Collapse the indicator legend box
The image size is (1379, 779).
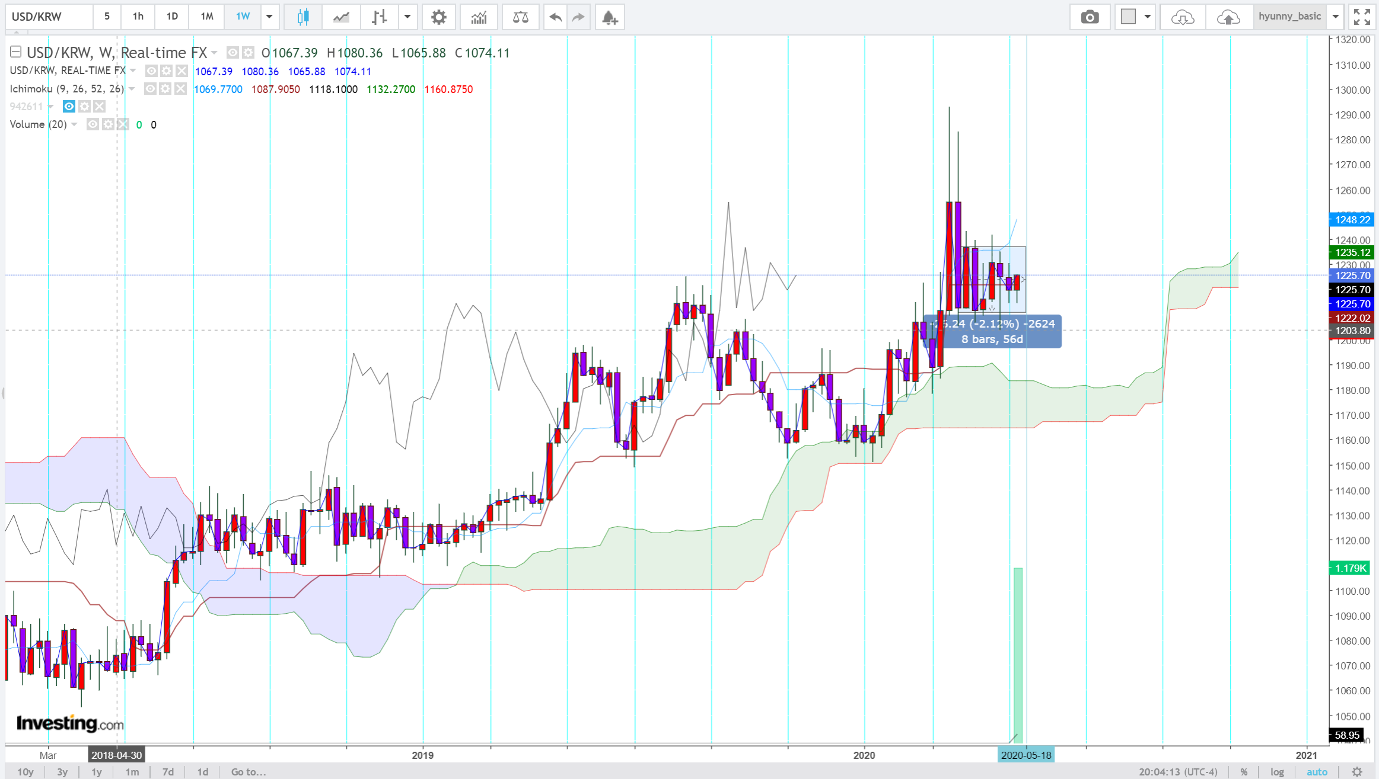15,52
